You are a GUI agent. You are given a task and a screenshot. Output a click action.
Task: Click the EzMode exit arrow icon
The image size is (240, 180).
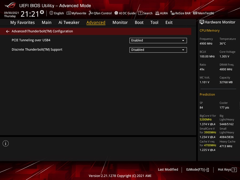(206, 170)
